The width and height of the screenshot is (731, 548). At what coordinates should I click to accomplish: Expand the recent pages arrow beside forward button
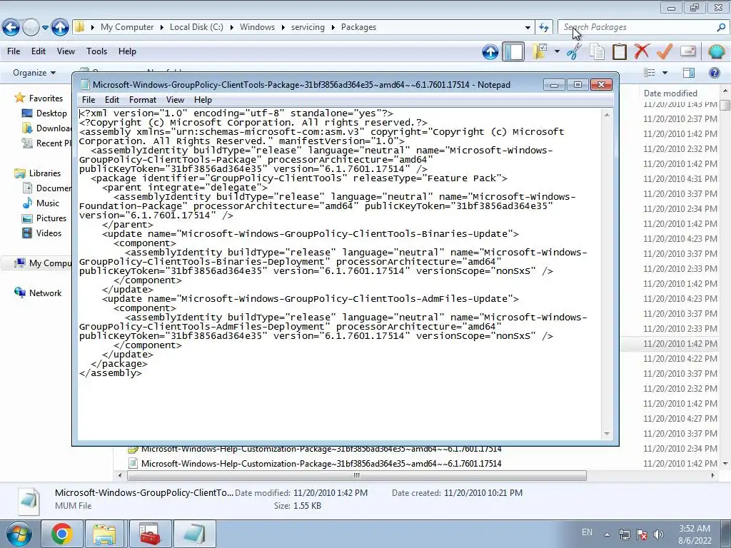(45, 28)
